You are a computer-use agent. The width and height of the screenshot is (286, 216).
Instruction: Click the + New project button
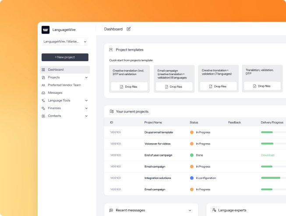pyautogui.click(x=65, y=57)
